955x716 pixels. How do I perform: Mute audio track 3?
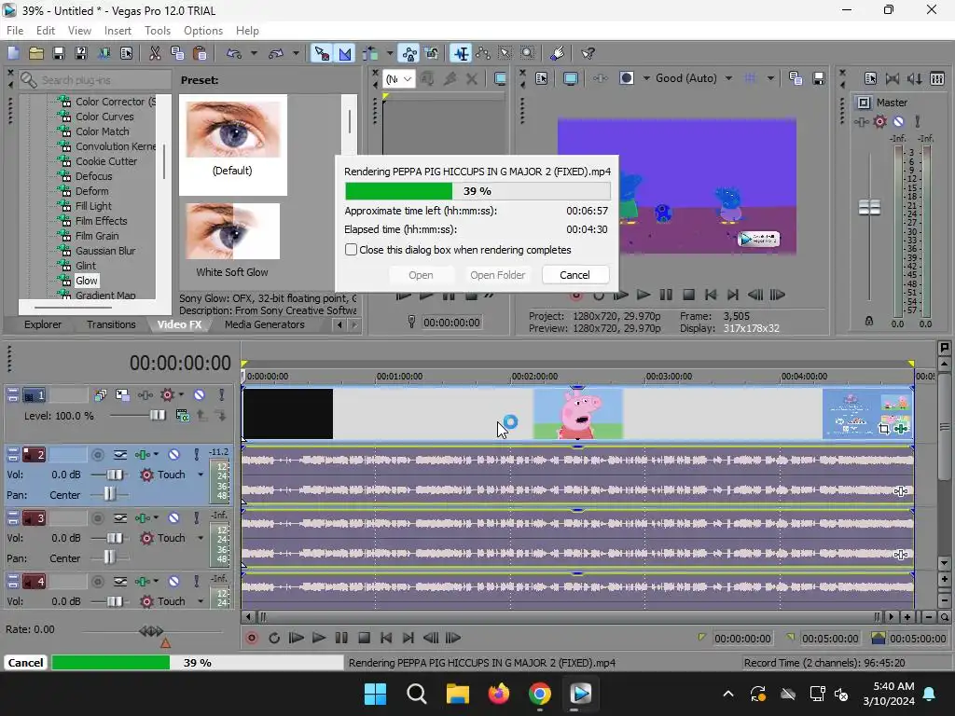[173, 518]
